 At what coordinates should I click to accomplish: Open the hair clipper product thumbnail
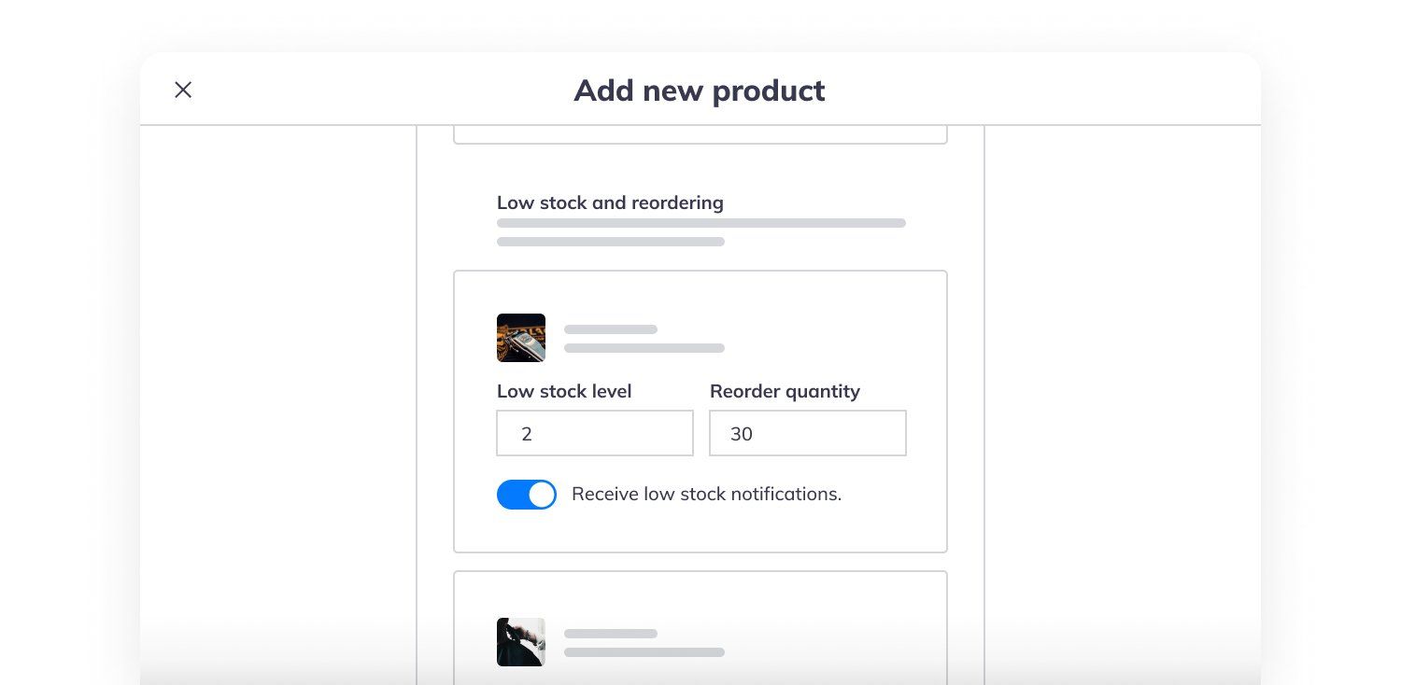[x=521, y=338]
